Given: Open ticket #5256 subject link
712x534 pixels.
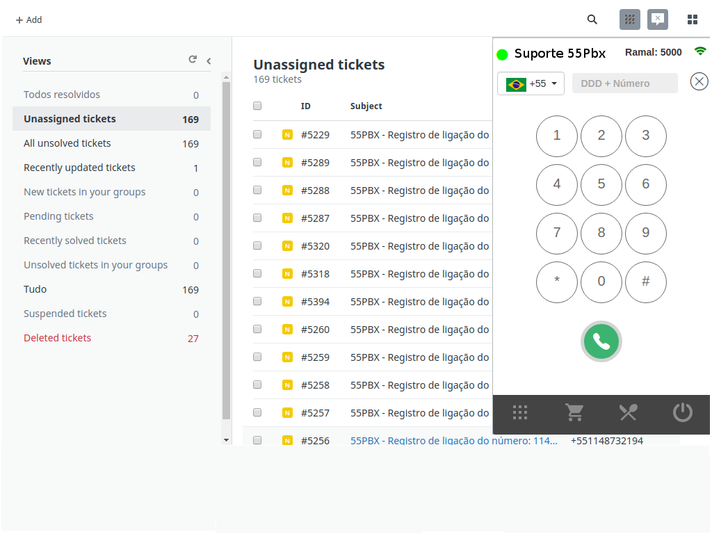Looking at the screenshot, I should (453, 440).
